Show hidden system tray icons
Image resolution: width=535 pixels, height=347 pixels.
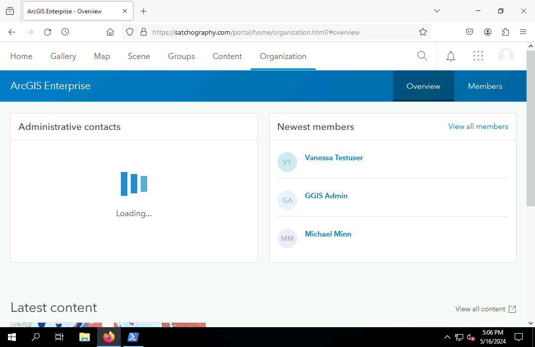[x=447, y=338]
